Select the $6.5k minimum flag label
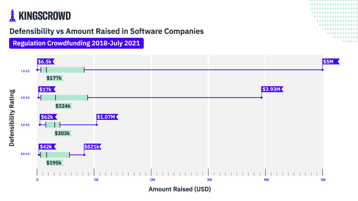 point(45,61)
